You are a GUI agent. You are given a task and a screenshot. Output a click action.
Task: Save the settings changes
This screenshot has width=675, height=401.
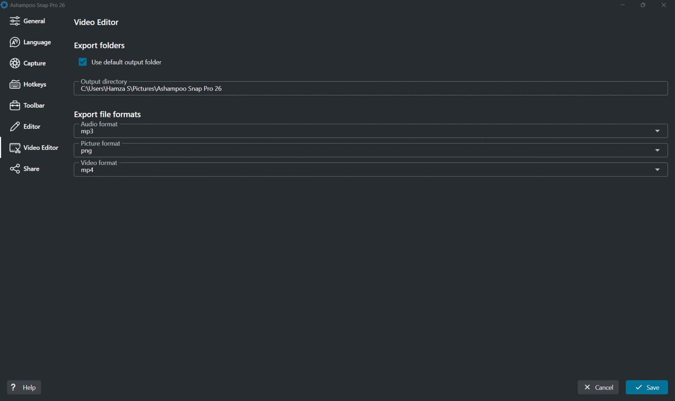tap(647, 387)
